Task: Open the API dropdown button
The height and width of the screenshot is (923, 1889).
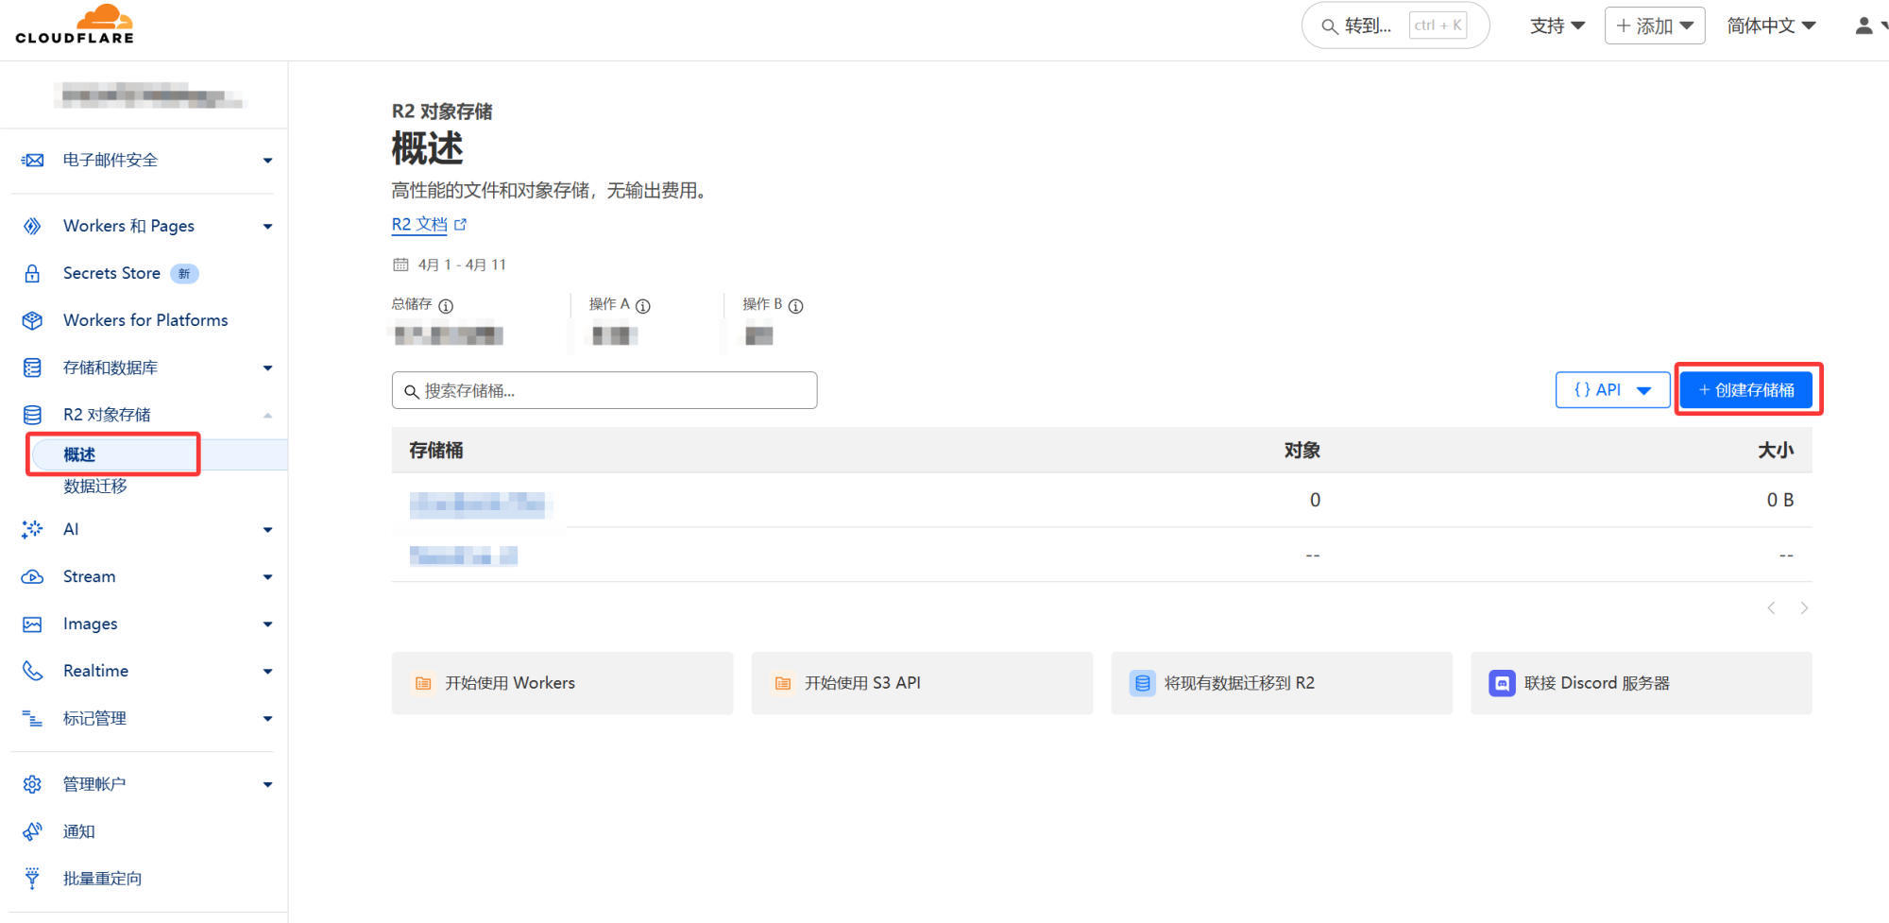Action: pos(1613,390)
